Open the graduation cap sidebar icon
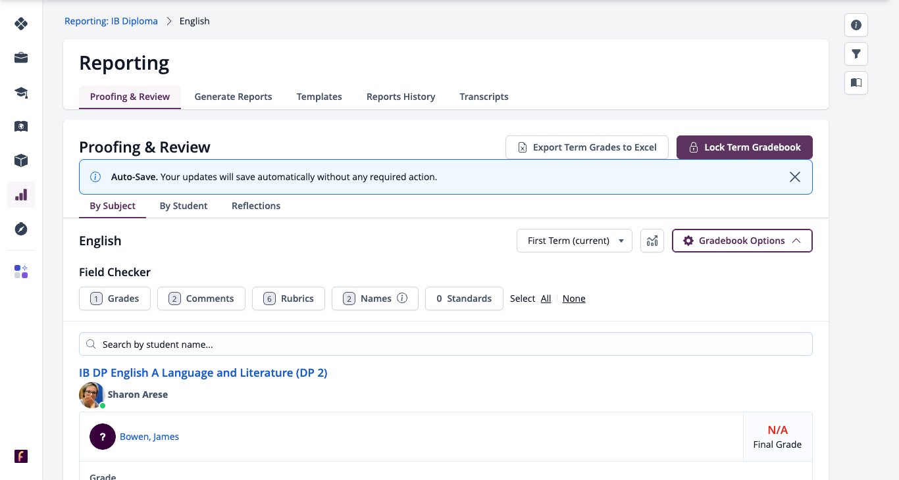The image size is (899, 480). point(21,92)
